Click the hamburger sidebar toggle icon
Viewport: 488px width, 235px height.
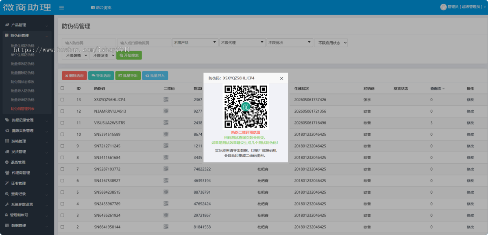[61, 8]
